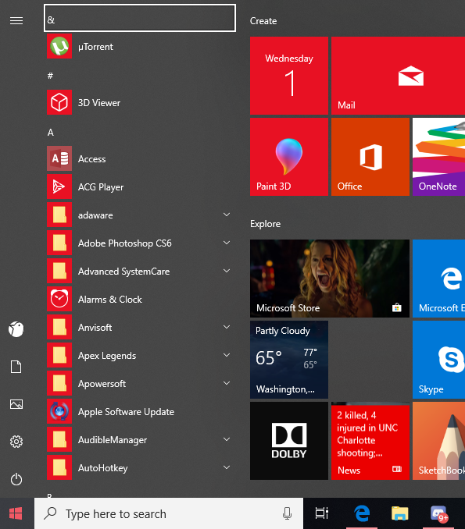Open Settings gear icon
The image size is (465, 529).
click(x=16, y=442)
